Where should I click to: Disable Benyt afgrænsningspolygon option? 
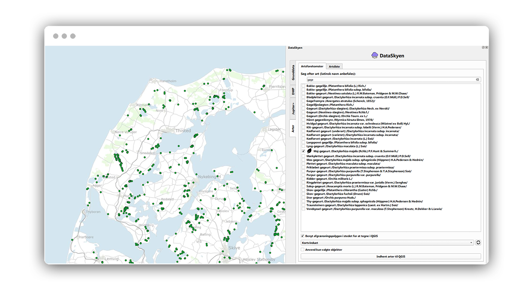(x=303, y=236)
